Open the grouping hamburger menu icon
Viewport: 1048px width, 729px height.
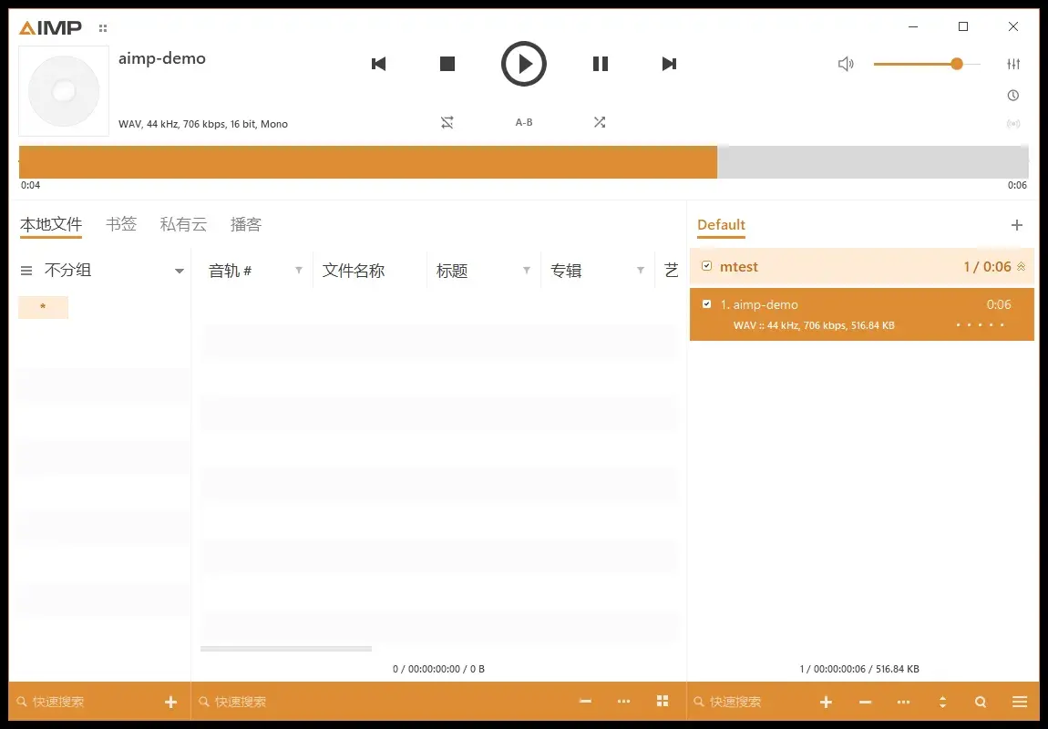(x=26, y=271)
